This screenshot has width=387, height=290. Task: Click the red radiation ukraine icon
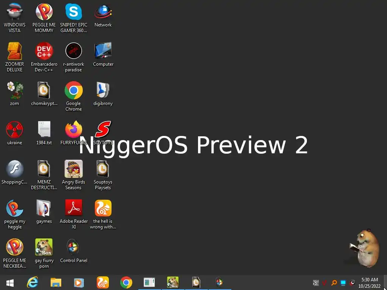pyautogui.click(x=15, y=133)
